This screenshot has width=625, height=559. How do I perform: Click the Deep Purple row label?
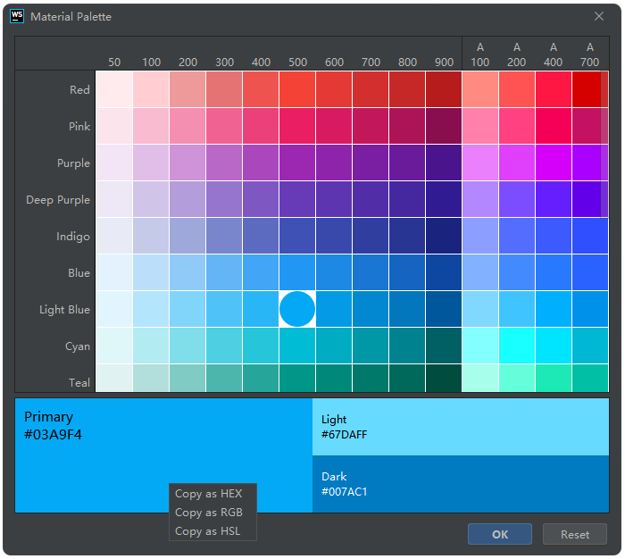pos(58,200)
